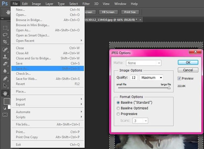Open the Select menu

tap(74, 4)
